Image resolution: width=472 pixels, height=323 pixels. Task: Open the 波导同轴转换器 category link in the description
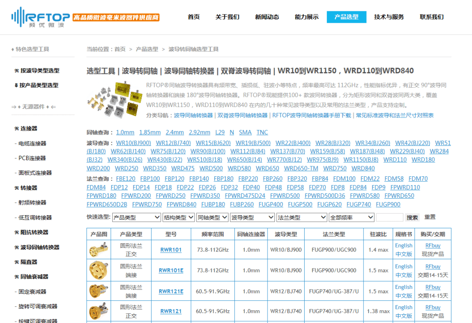point(193,116)
